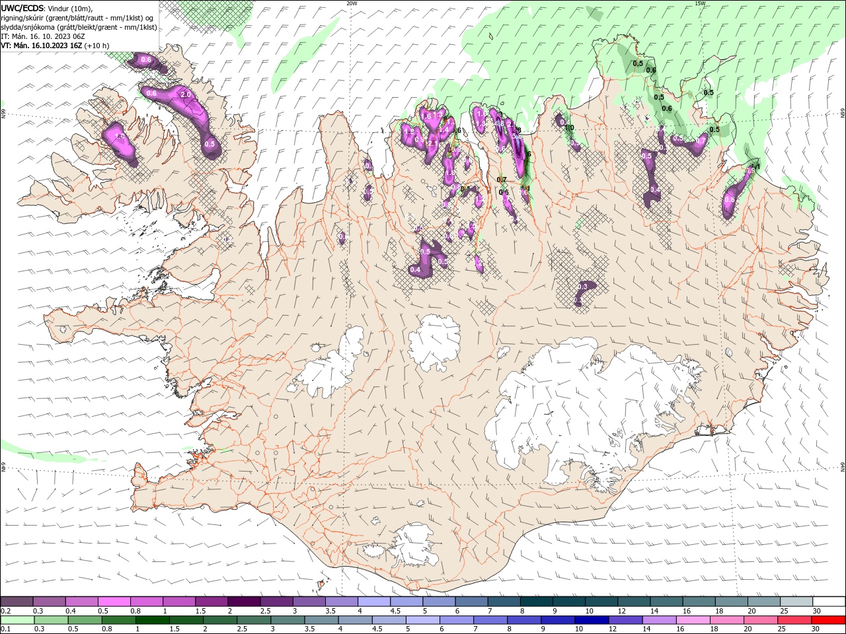Pick the dark magenta 1.5 swatch, upper legend
Viewport: 846px width, 634px height.
[x=211, y=601]
